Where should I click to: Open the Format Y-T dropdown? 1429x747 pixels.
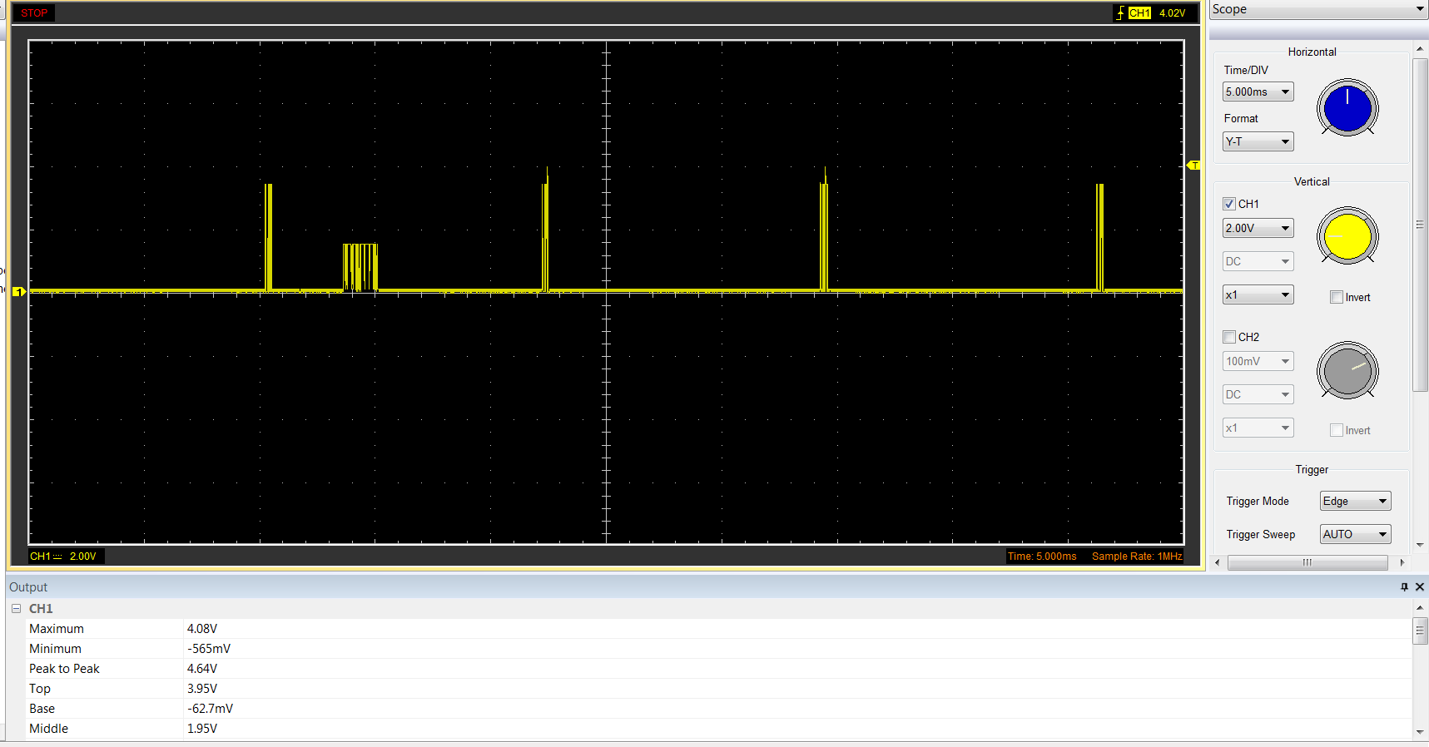(1258, 141)
